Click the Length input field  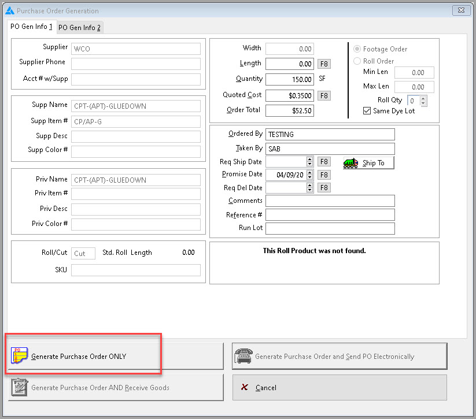tap(290, 64)
